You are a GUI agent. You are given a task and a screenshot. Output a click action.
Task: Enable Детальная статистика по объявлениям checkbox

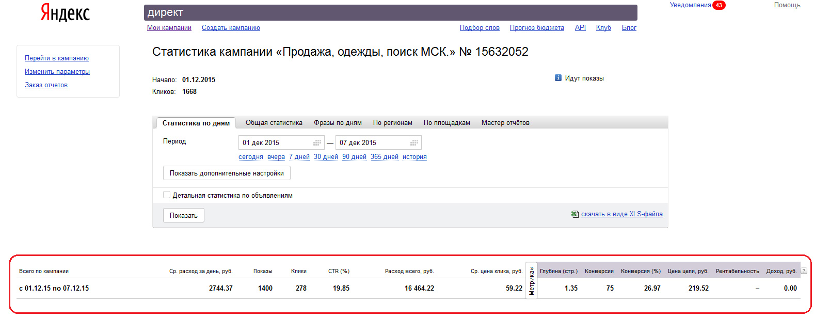(x=167, y=195)
